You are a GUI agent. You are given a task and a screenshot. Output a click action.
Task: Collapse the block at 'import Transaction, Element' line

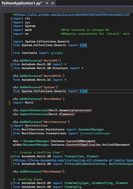(x=12, y=156)
